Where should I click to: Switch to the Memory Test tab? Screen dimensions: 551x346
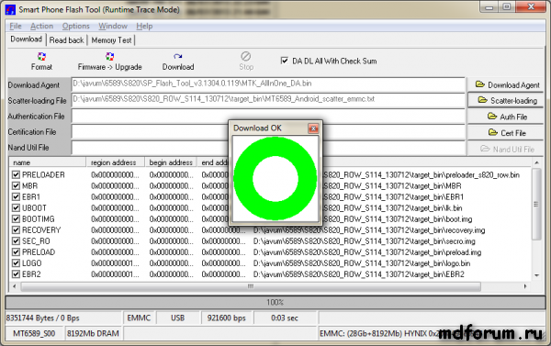[x=111, y=40]
